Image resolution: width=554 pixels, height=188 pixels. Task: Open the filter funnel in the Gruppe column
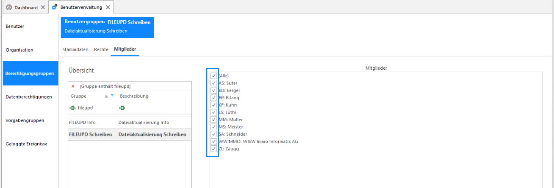112,96
